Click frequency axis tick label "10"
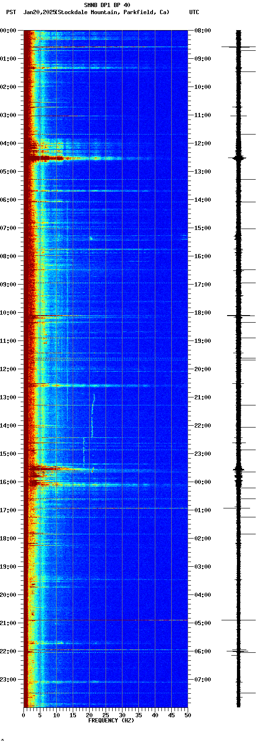 coord(56,715)
